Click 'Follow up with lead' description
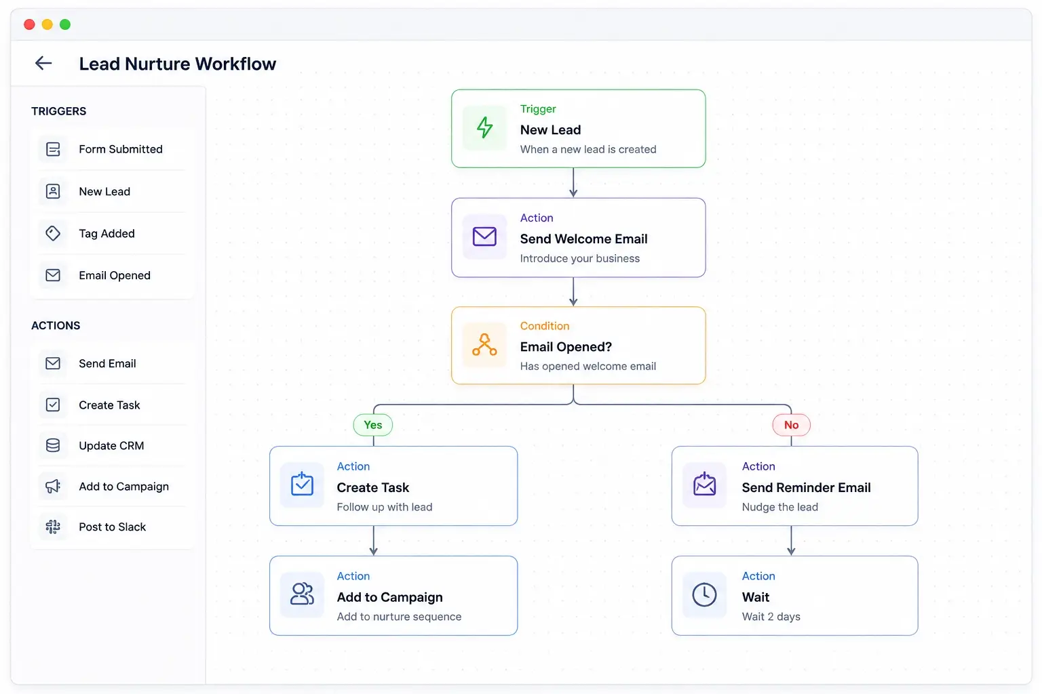Image resolution: width=1042 pixels, height=694 pixels. click(x=384, y=507)
